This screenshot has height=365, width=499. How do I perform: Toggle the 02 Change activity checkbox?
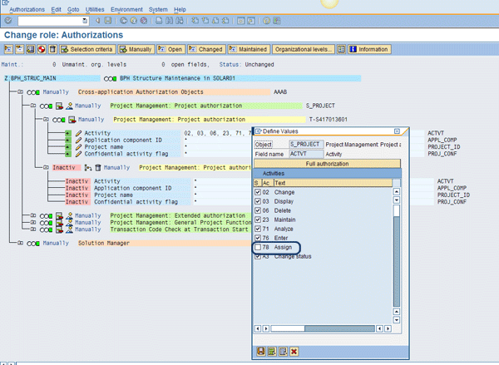coord(258,192)
